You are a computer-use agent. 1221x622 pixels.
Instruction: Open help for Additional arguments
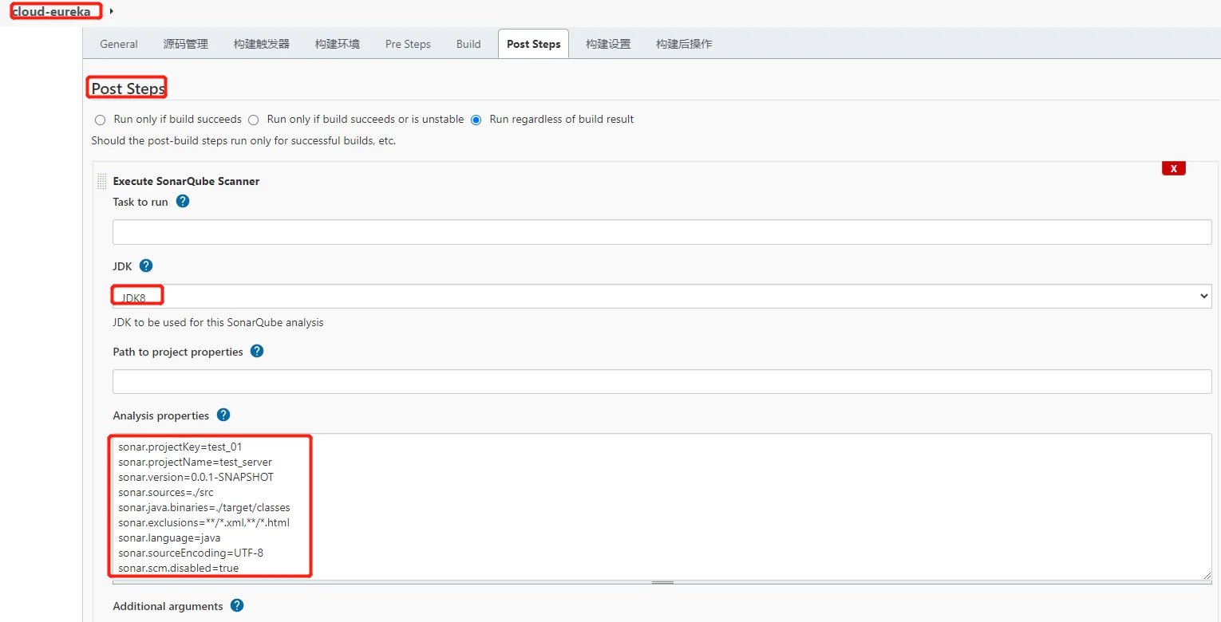tap(237, 605)
